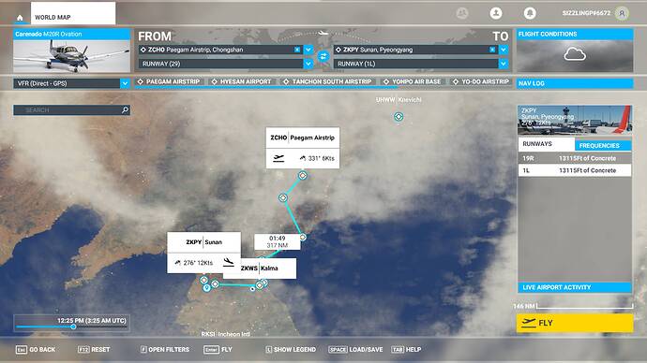Clear the ZKPY arrival airport
The width and height of the screenshot is (647, 363).
[492, 50]
